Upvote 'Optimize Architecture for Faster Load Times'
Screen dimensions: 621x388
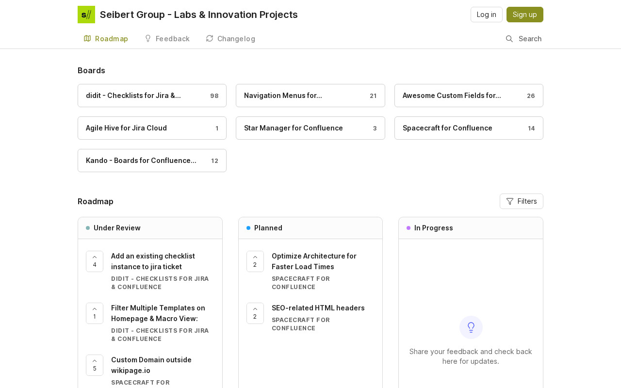point(255,261)
